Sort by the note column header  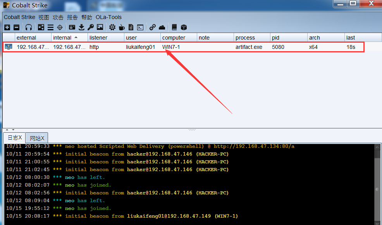(x=215, y=38)
